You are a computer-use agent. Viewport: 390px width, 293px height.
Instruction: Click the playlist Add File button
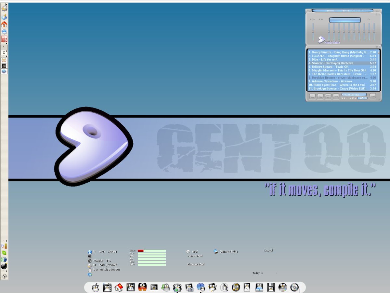312,96
